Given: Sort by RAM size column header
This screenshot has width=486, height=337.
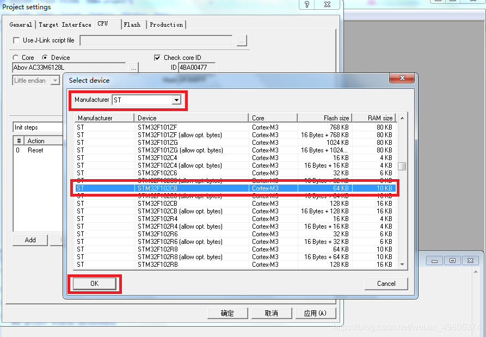Looking at the screenshot, I should point(374,118).
